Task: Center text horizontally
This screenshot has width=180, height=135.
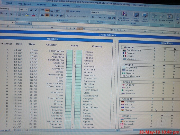Action: [x=47, y=15]
